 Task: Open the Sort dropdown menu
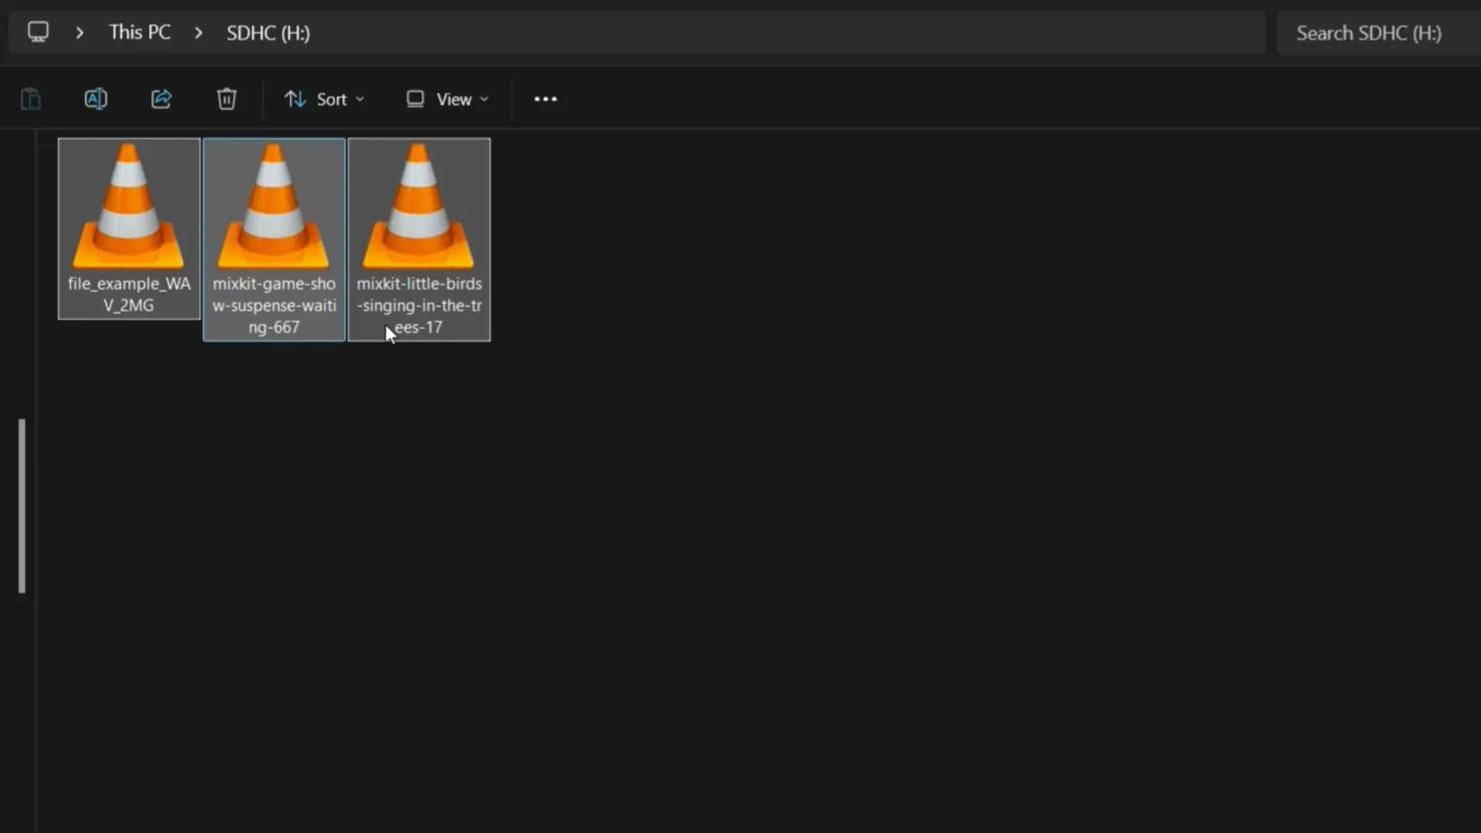click(324, 99)
